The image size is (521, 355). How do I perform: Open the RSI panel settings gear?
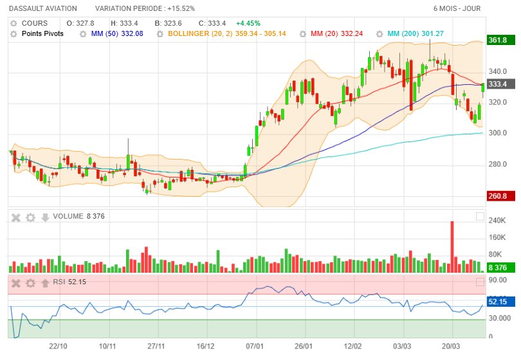(x=31, y=283)
